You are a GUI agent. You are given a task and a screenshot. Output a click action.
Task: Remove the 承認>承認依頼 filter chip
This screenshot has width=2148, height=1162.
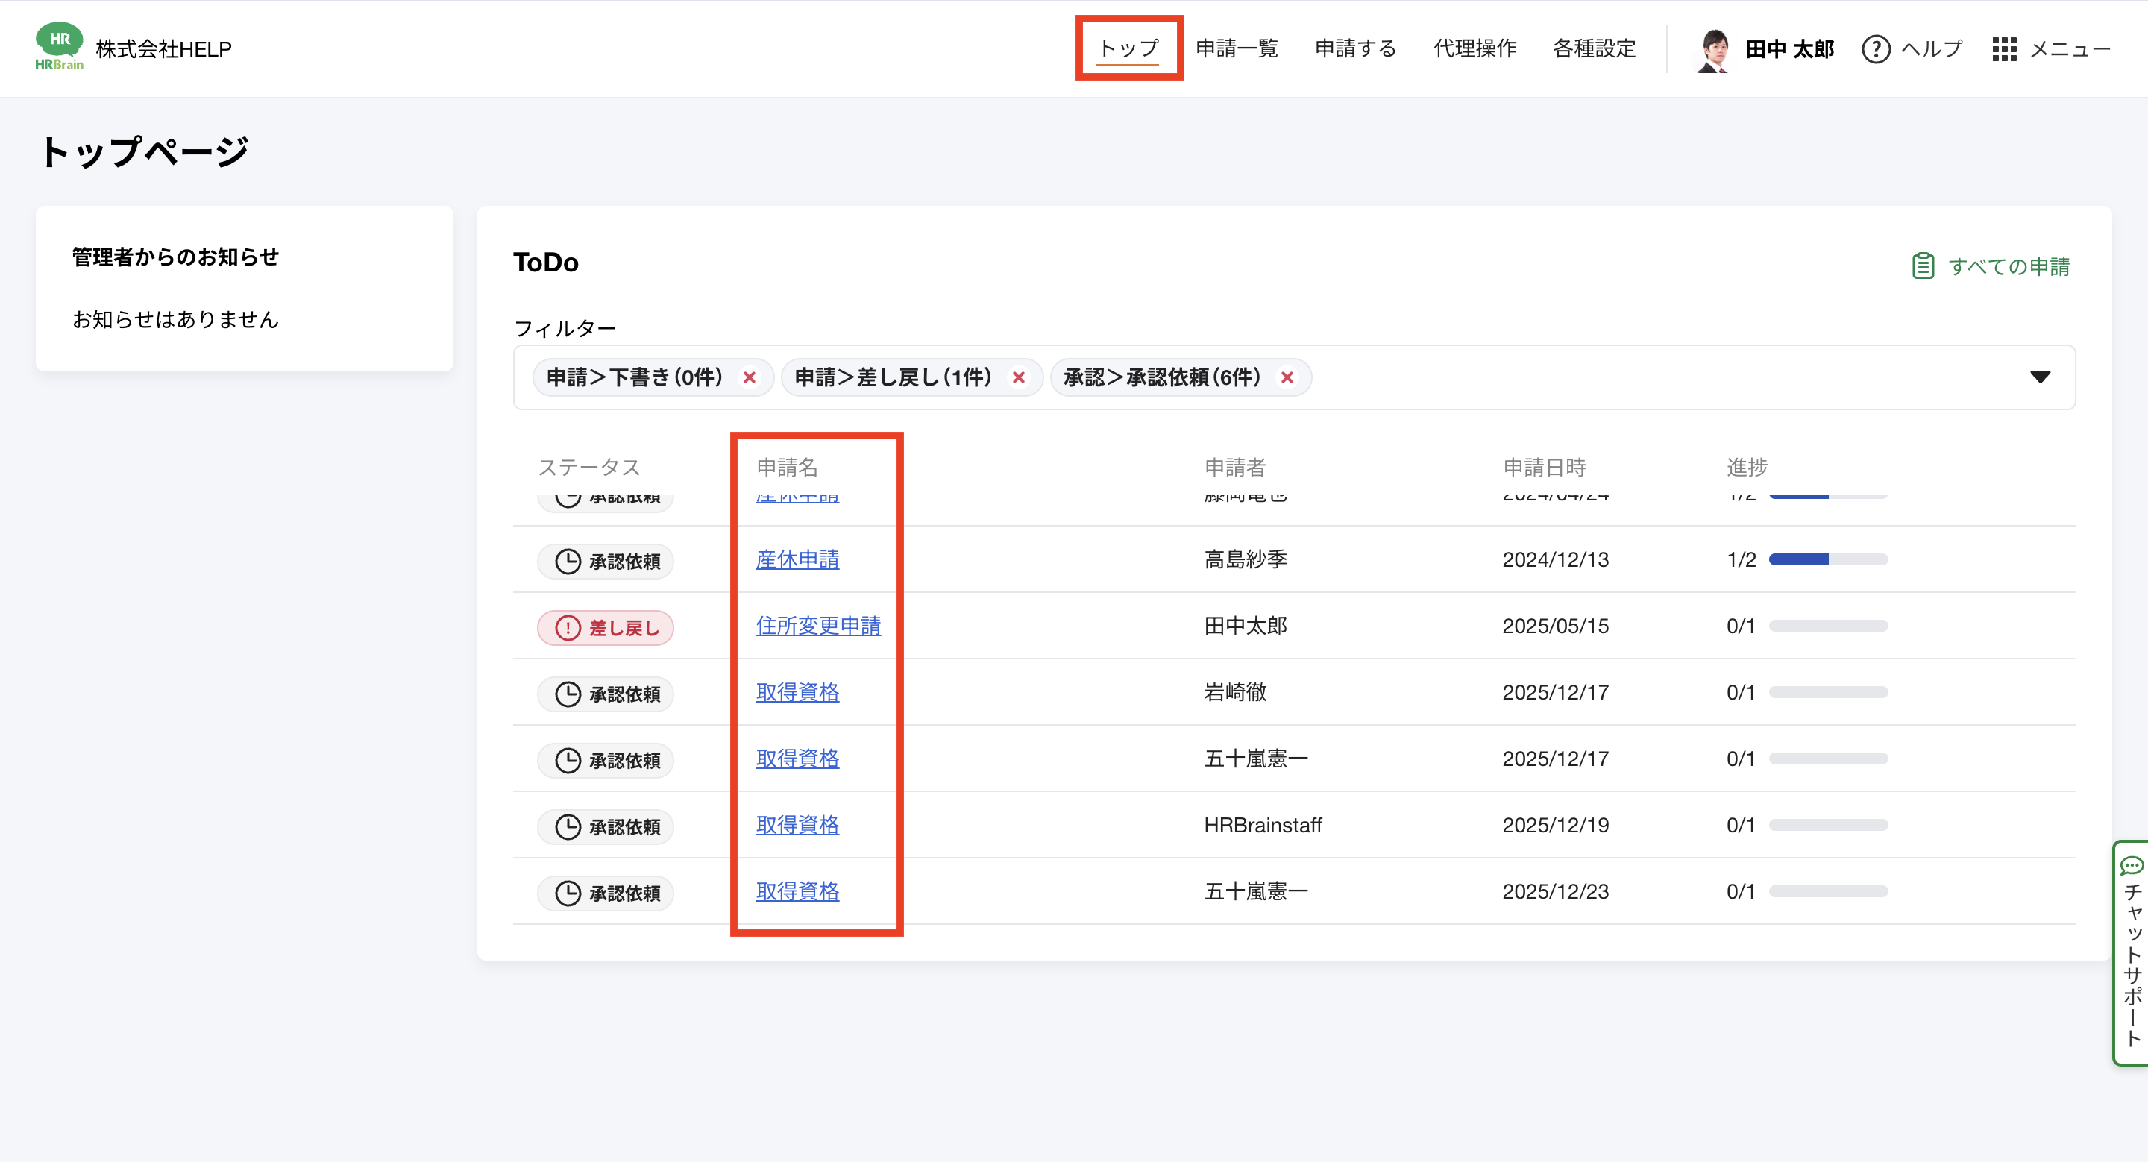click(1287, 377)
